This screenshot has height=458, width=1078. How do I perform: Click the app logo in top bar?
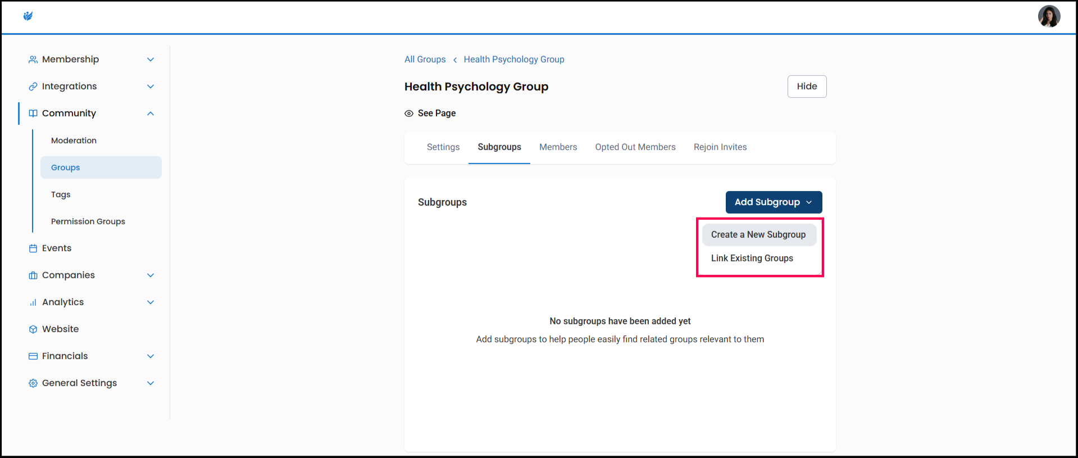tap(28, 16)
